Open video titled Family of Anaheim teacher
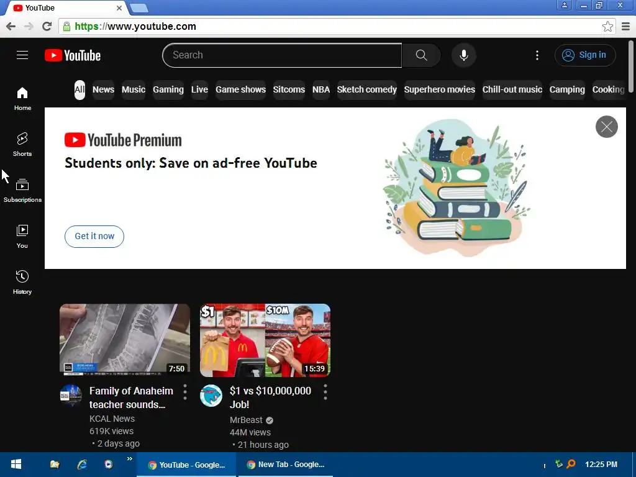Screen dimensions: 636x477 [x=131, y=397]
